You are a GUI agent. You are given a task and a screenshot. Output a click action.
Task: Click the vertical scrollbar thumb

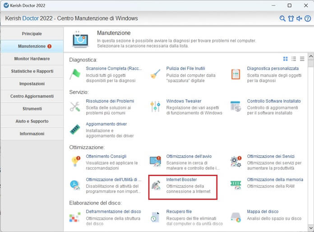pyautogui.click(x=311, y=64)
